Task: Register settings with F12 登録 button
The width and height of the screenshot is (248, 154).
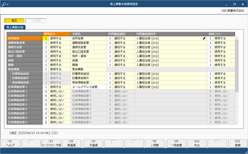Action: (238, 144)
